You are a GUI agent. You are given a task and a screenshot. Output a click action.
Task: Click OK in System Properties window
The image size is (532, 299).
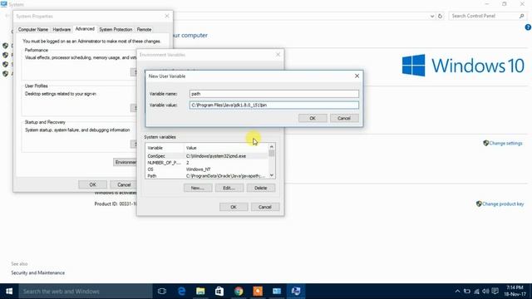click(92, 184)
